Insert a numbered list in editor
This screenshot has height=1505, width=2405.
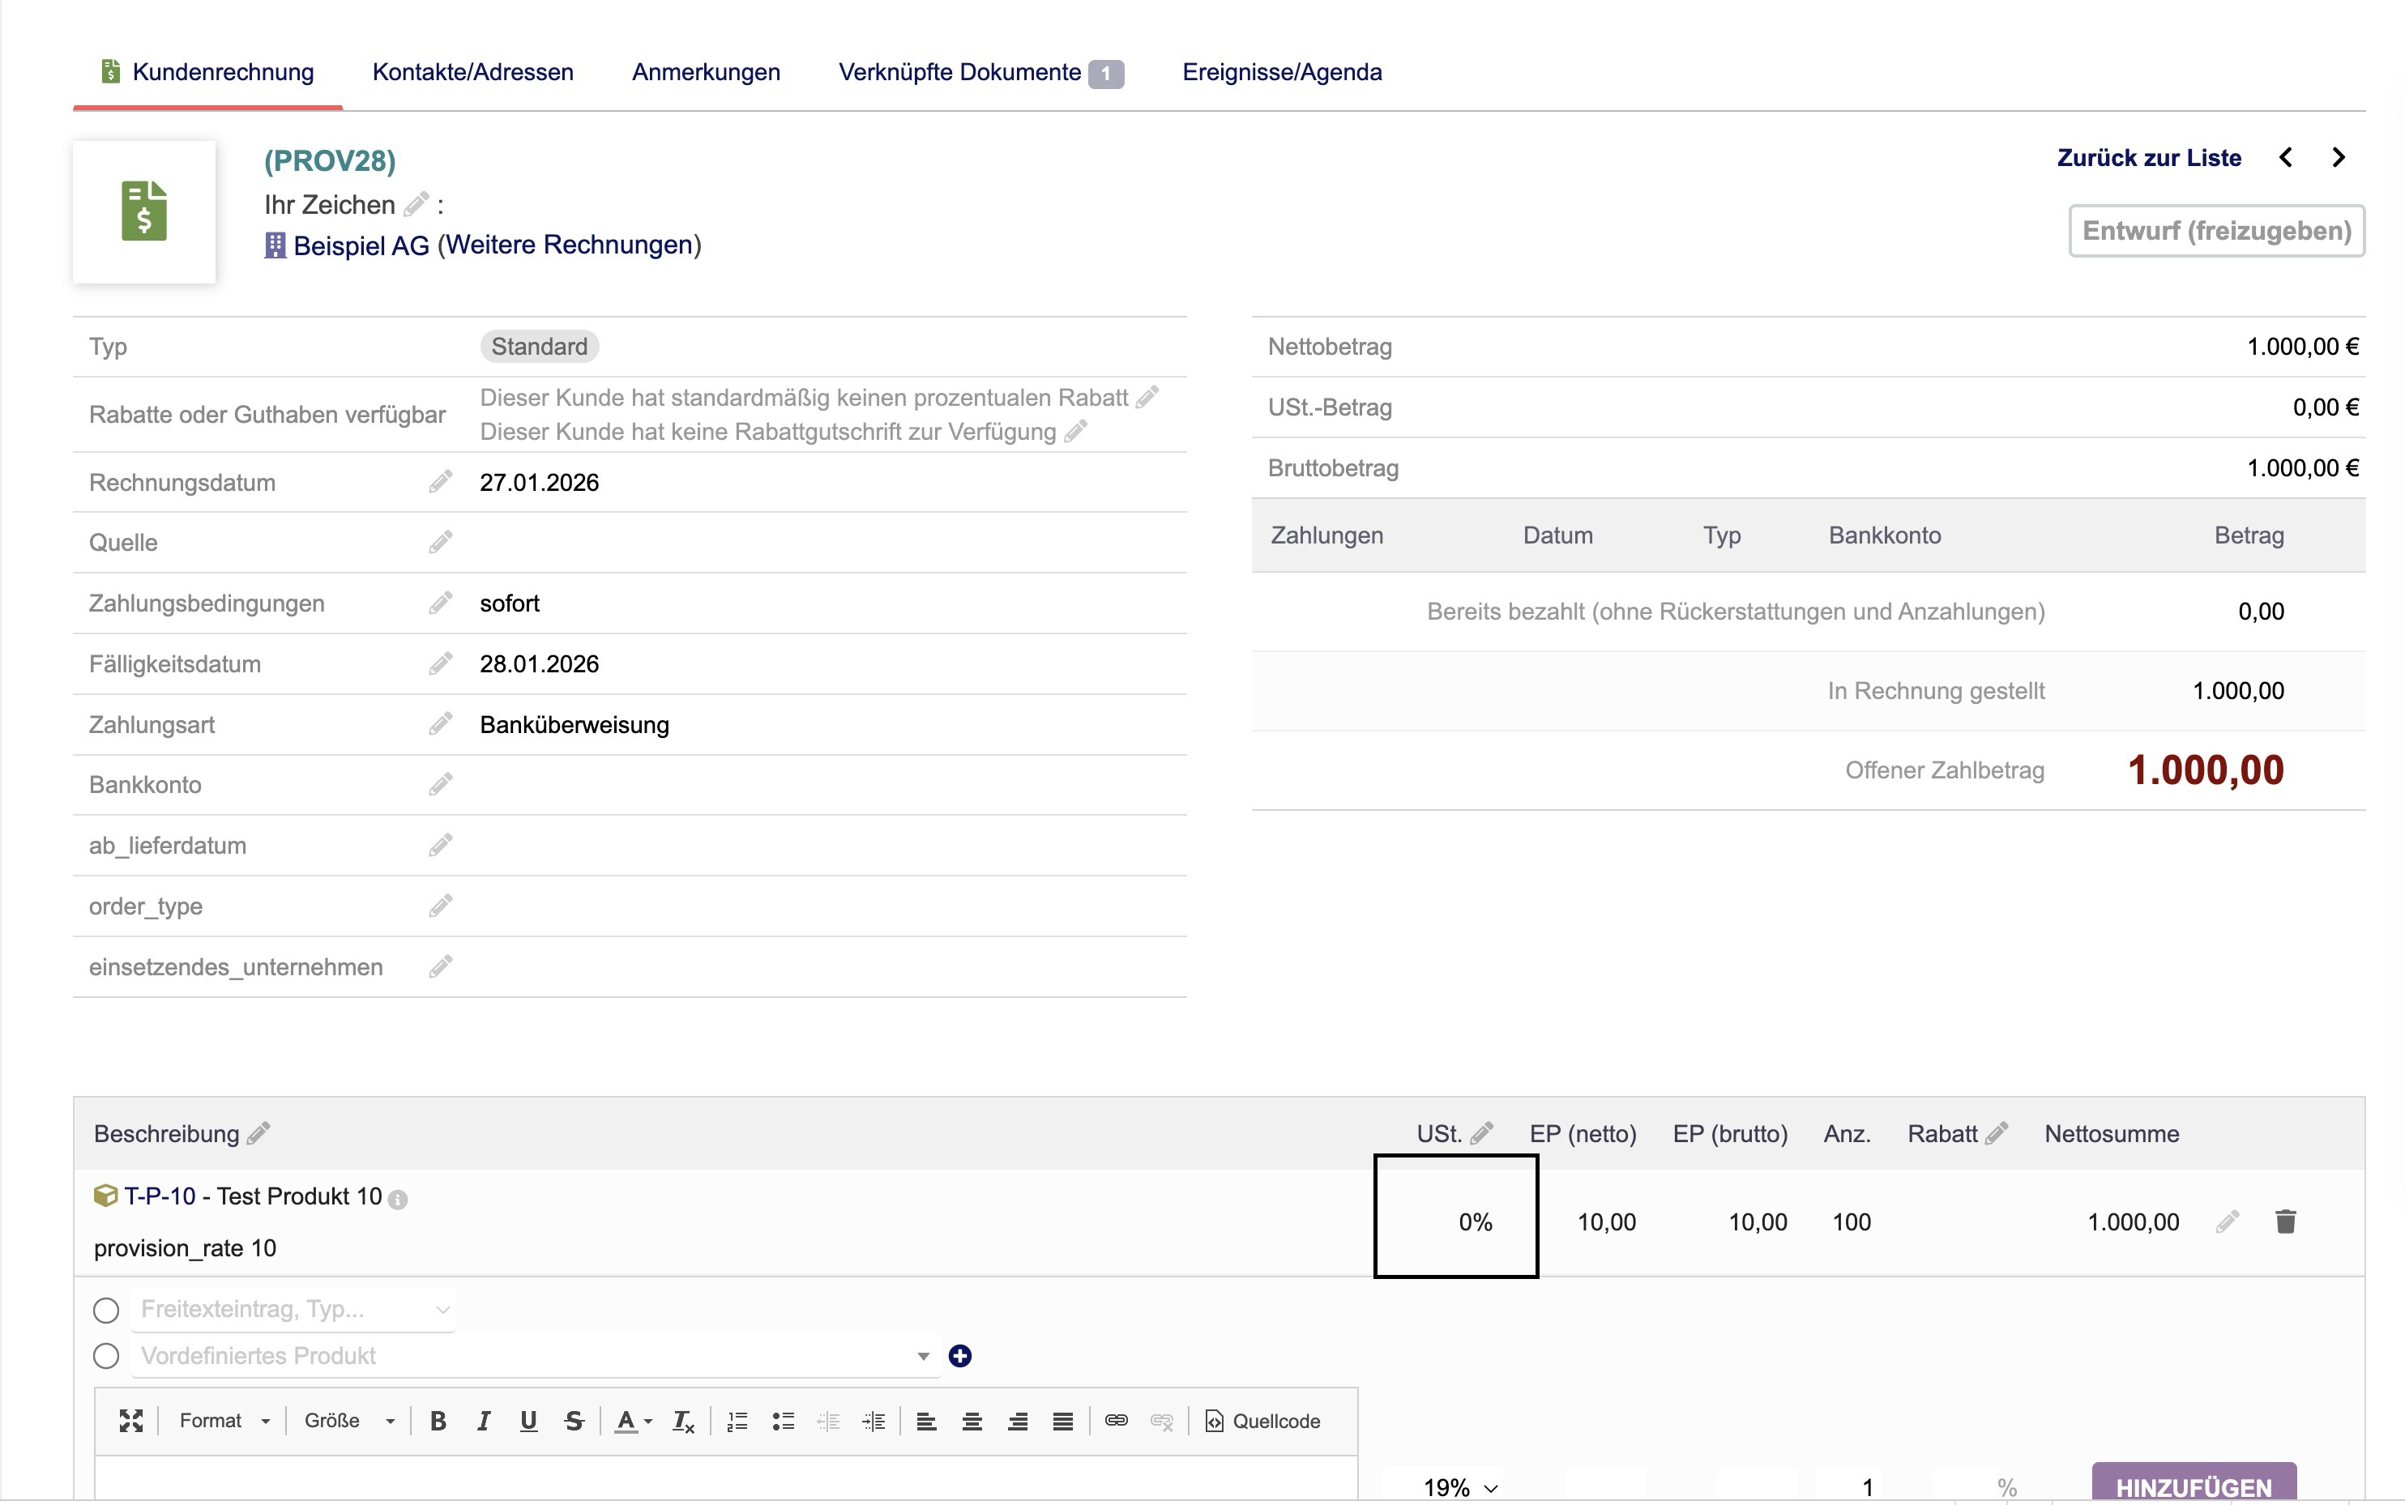[x=737, y=1422]
